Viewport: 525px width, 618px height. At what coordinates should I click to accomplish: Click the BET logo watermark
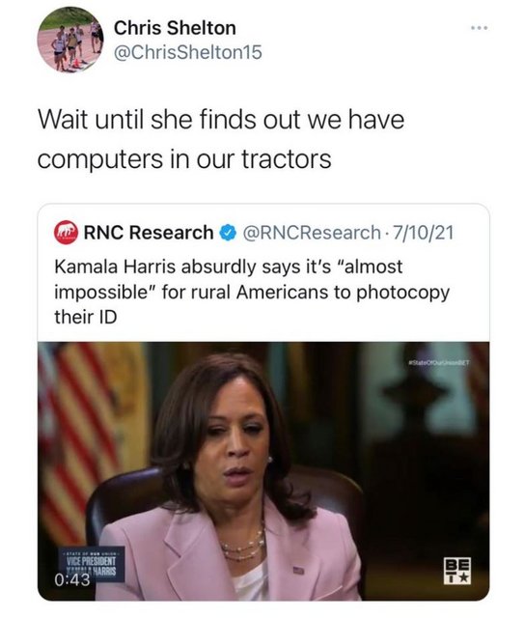click(x=457, y=570)
